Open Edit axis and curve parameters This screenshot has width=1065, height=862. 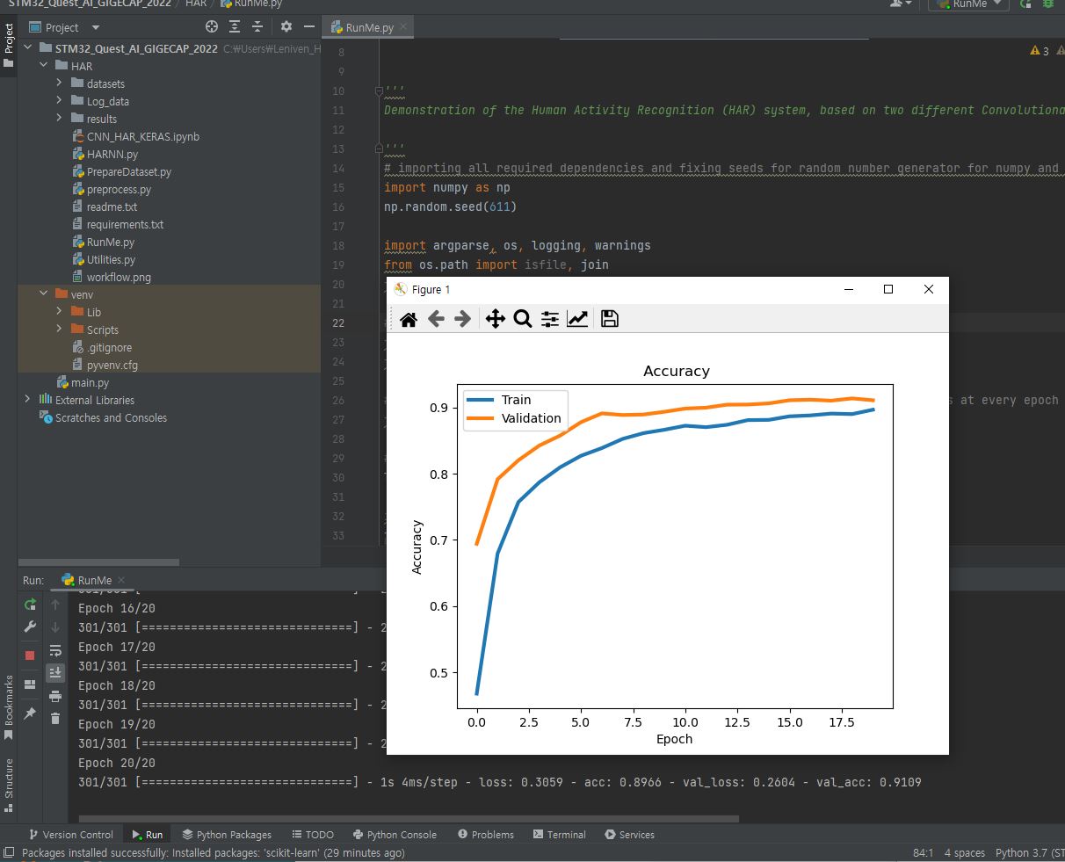(577, 319)
